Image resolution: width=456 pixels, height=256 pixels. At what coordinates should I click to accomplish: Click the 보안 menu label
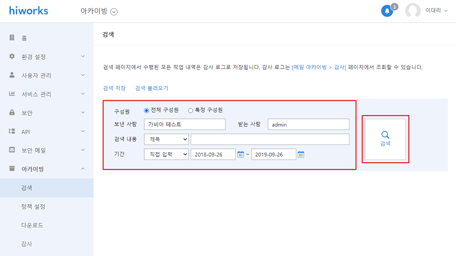click(27, 113)
